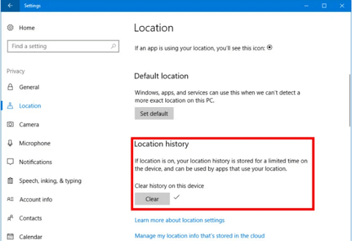Viewport: 352px width, 241px height.
Task: Open Learn more about location settings link
Action: tap(180, 220)
